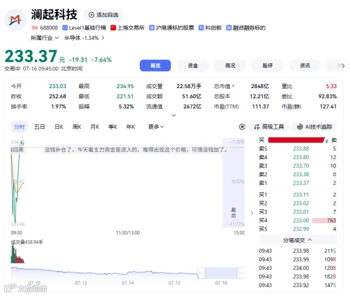
Task: Open 高级工具 advanced tools
Action: point(269,127)
